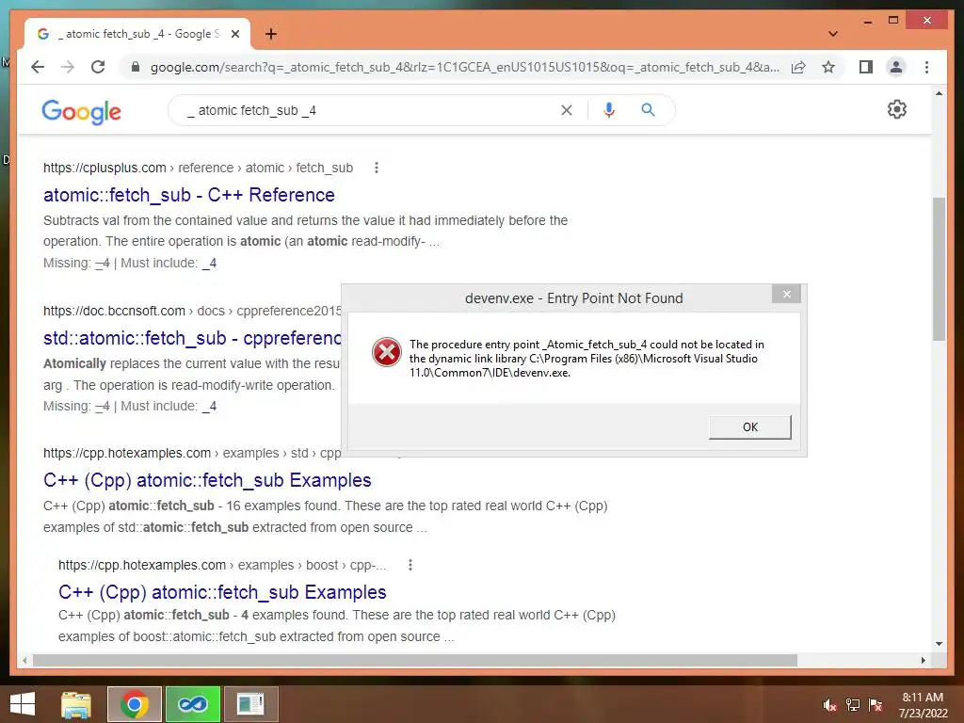This screenshot has height=723, width=964.
Task: Click the first https://cpp.hotexamples.com breadcrumb text
Action: click(x=127, y=453)
